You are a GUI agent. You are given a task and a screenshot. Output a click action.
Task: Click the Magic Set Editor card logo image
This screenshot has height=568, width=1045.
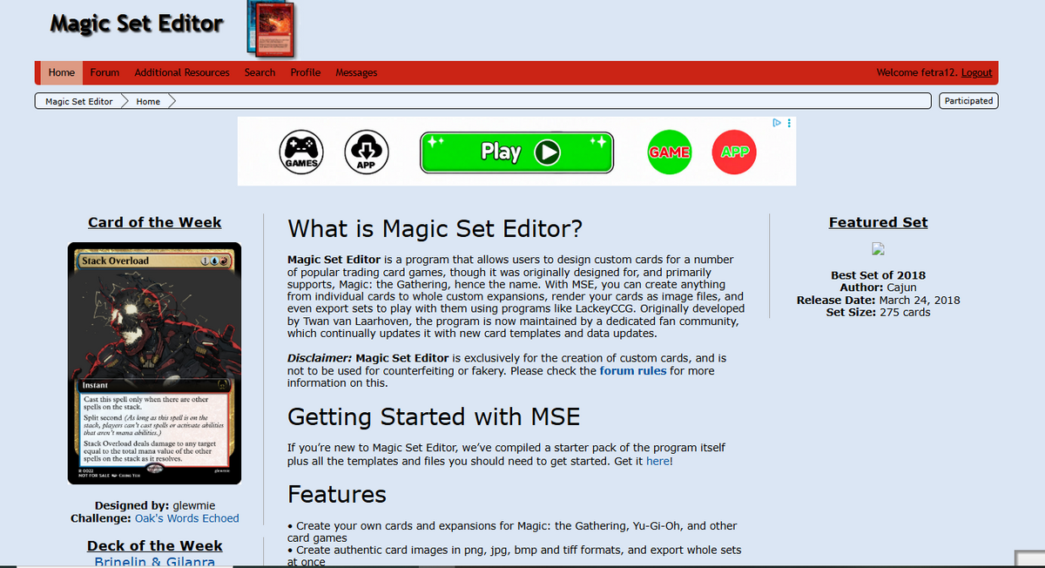[271, 29]
